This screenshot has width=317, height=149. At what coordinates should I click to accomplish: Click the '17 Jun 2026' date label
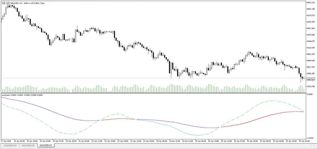[6, 141]
